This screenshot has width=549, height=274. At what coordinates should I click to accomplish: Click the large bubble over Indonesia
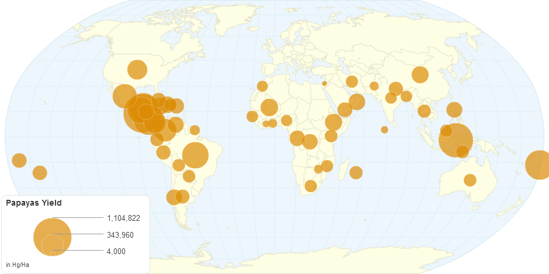[456, 140]
